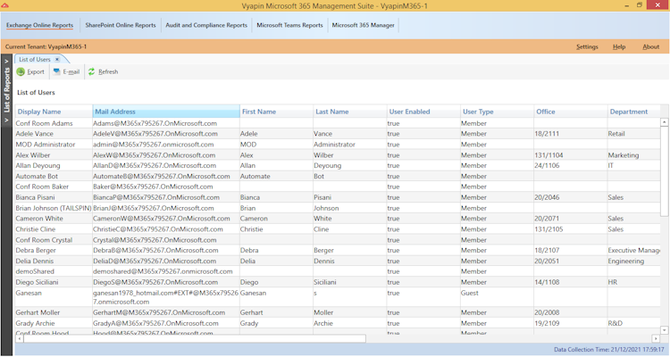The image size is (670, 357).
Task: Sort by Last Name column header
Action: (350, 112)
